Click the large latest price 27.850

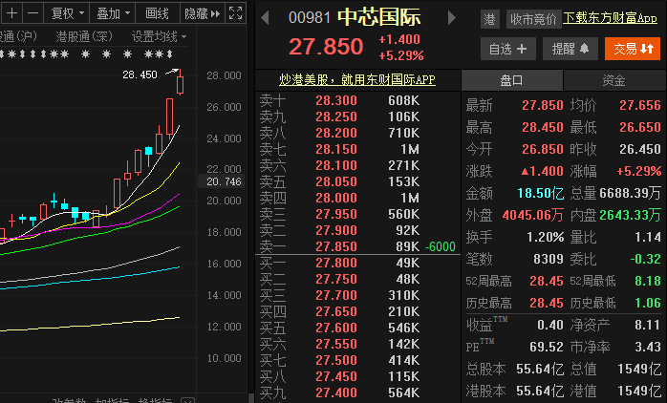[326, 47]
